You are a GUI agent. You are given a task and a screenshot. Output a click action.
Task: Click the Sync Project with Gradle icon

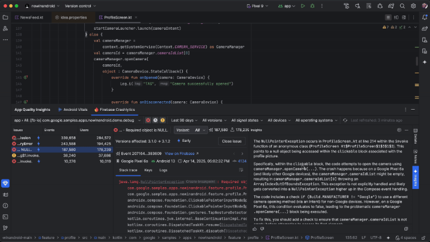coord(391,6)
